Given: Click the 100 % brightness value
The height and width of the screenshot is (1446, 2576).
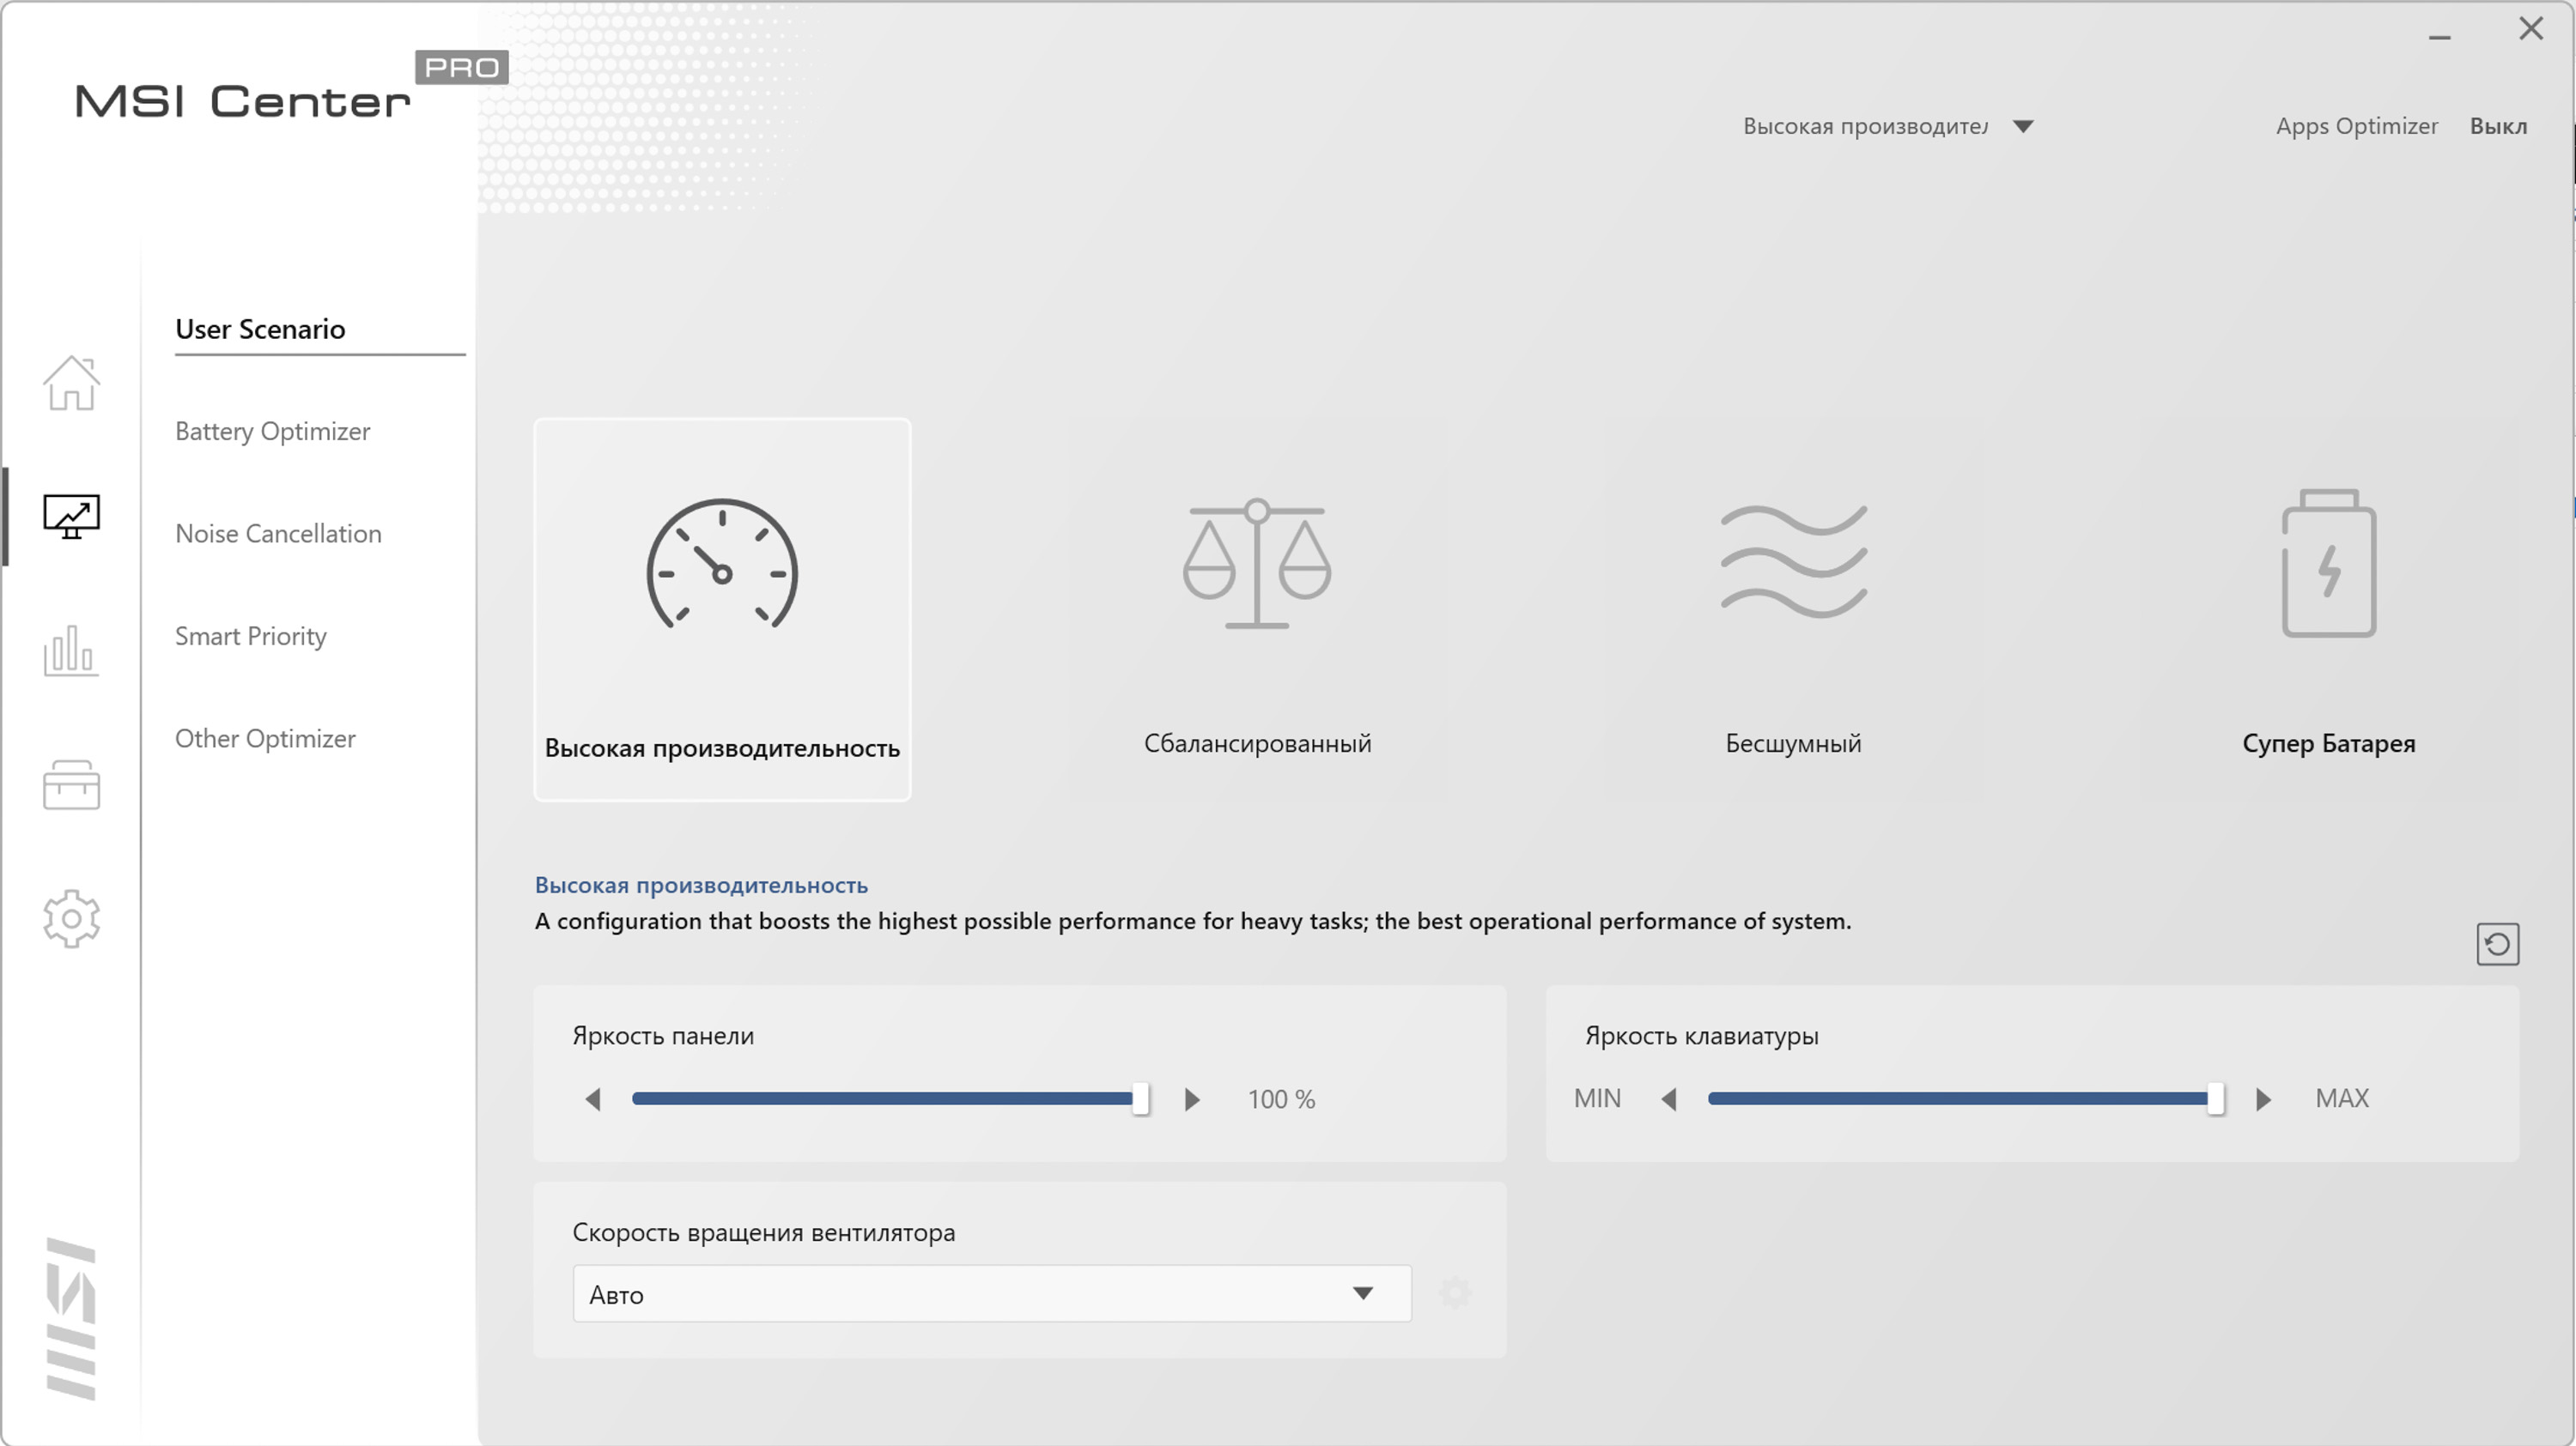Looking at the screenshot, I should pos(1281,1099).
